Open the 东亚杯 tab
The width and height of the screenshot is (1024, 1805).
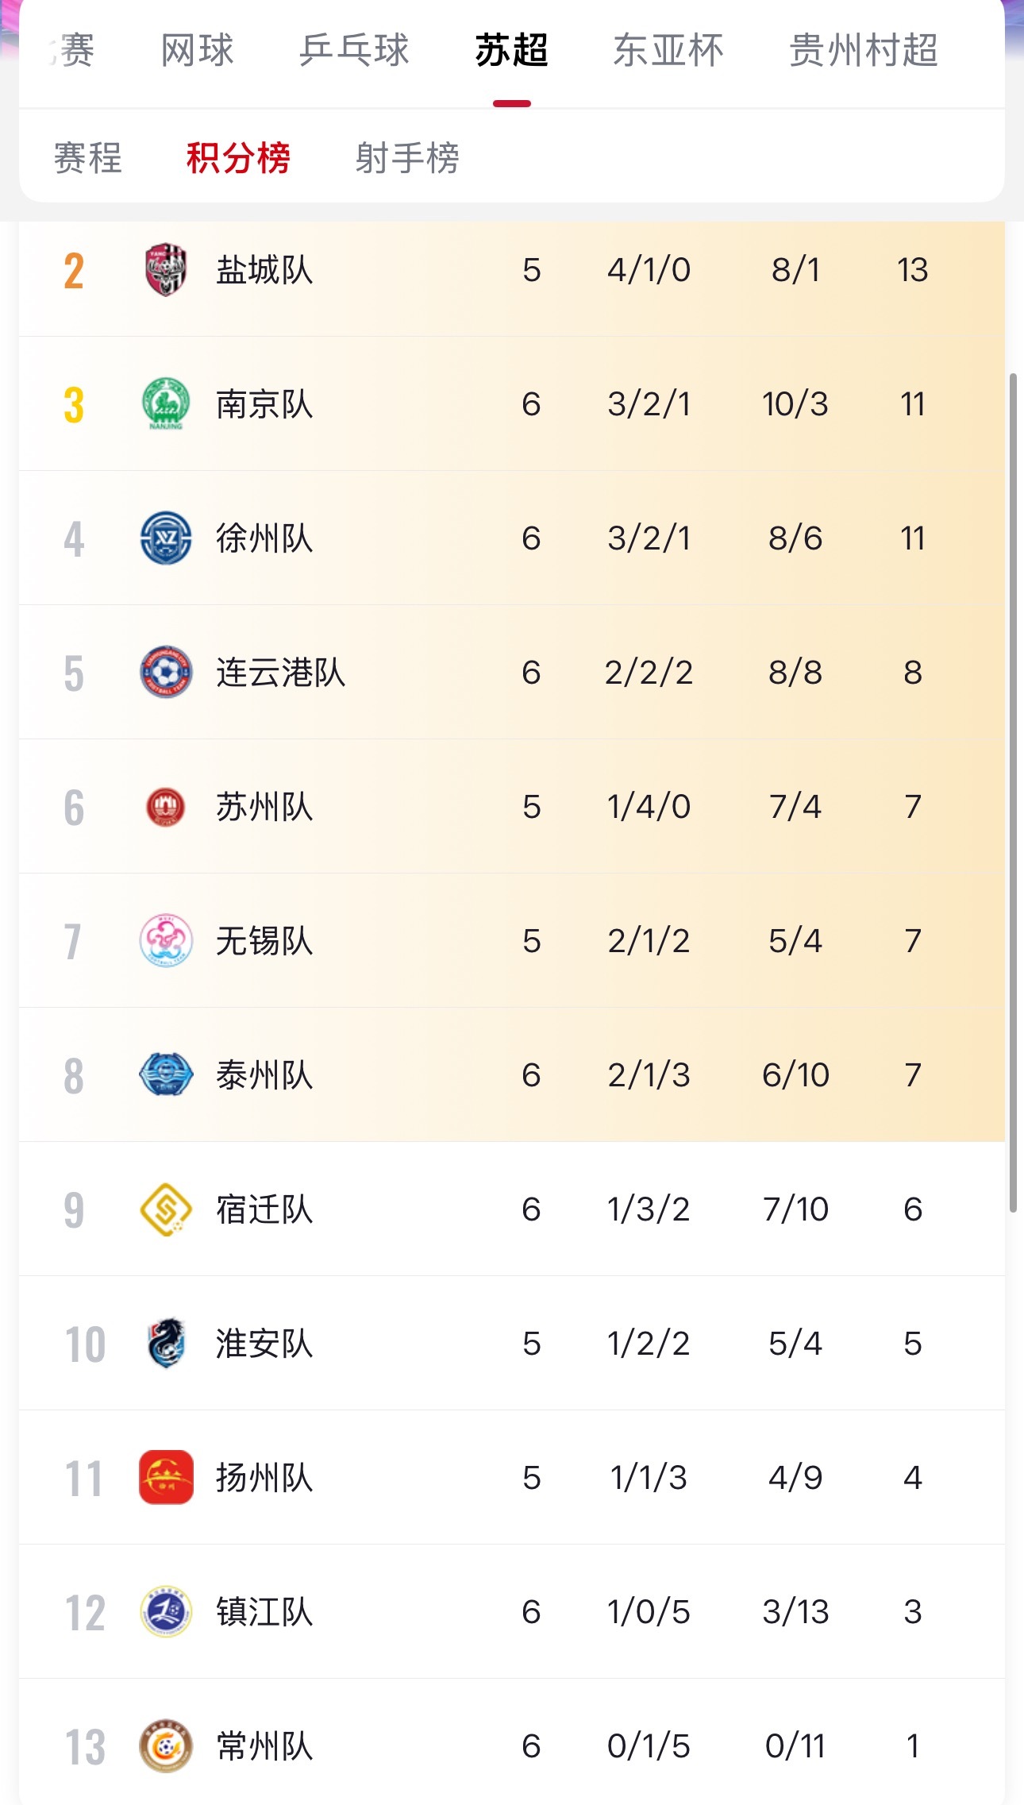668,50
